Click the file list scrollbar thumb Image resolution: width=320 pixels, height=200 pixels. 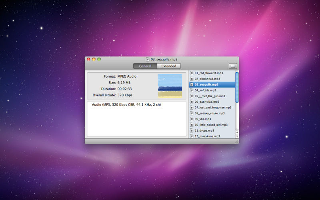[x=237, y=87]
